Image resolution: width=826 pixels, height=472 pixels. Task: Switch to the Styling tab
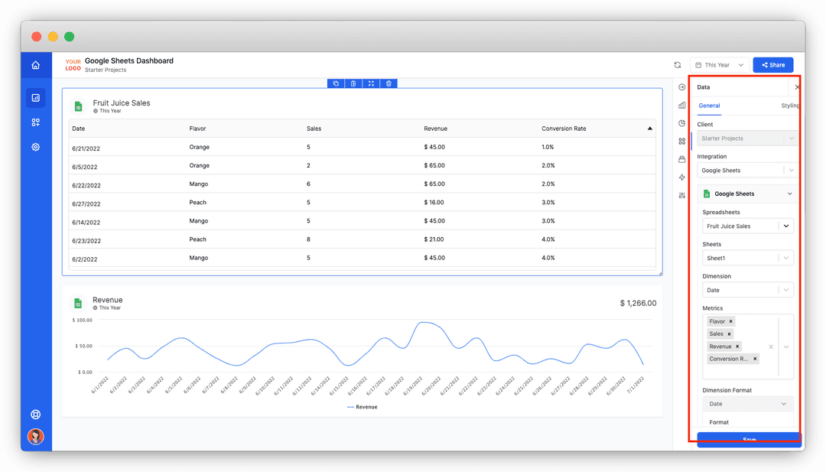pyautogui.click(x=789, y=106)
